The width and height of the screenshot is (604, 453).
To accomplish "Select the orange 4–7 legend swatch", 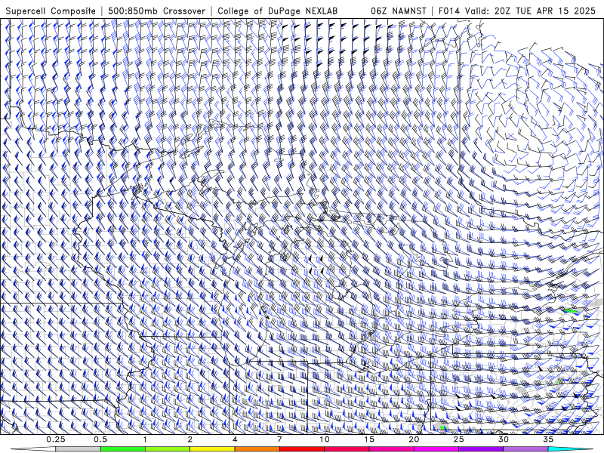I will point(257,449).
